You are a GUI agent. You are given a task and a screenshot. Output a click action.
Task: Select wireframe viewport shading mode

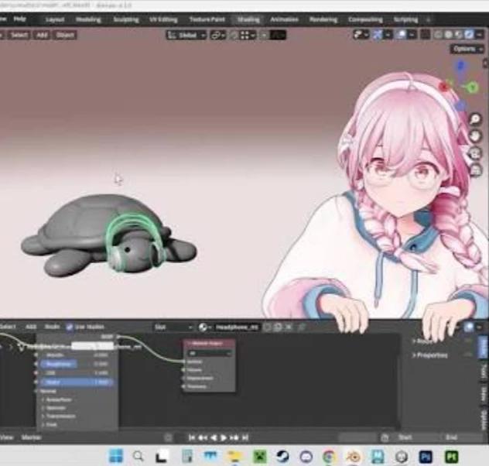pyautogui.click(x=438, y=34)
